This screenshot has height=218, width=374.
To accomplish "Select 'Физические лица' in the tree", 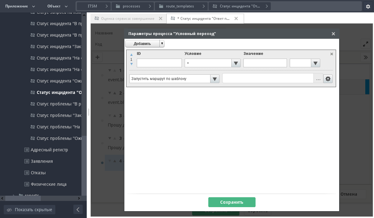I will coord(48,184).
